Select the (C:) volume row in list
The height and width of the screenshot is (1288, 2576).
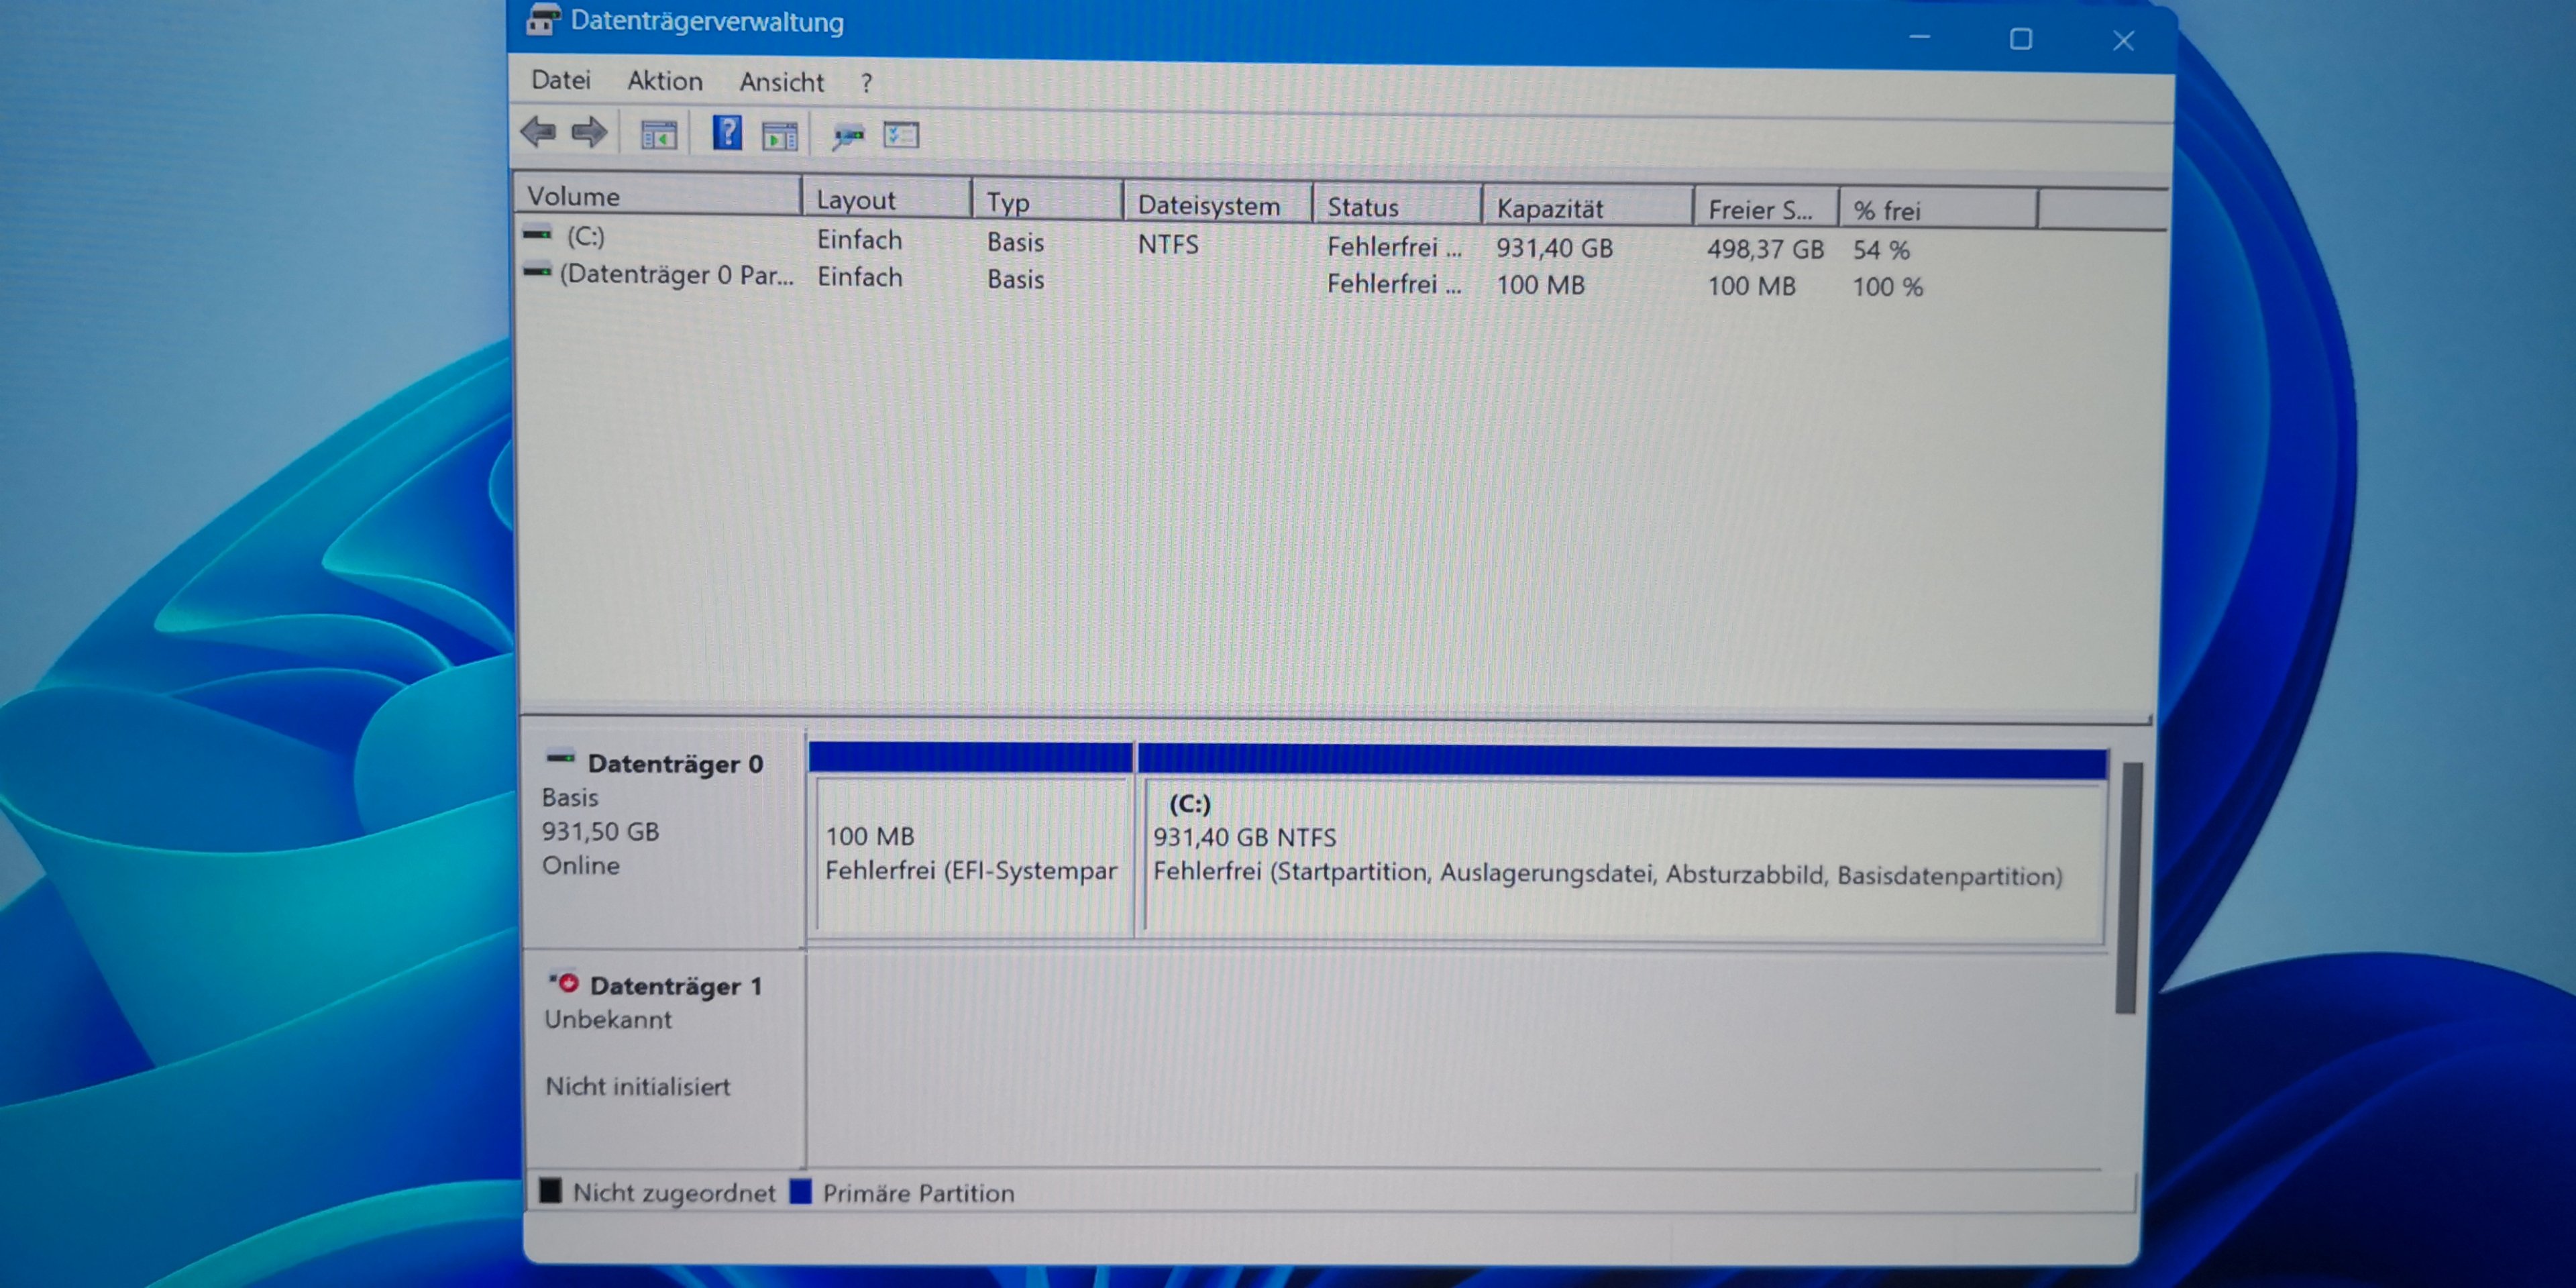(x=586, y=236)
